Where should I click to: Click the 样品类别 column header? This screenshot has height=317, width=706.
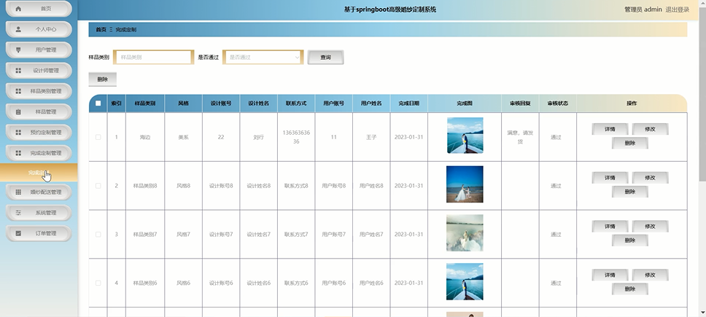145,103
